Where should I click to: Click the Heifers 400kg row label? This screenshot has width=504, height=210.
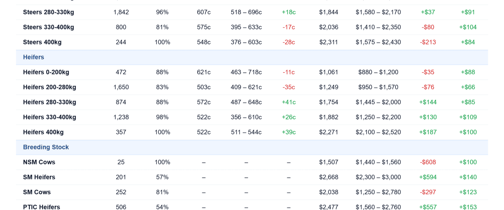43,132
